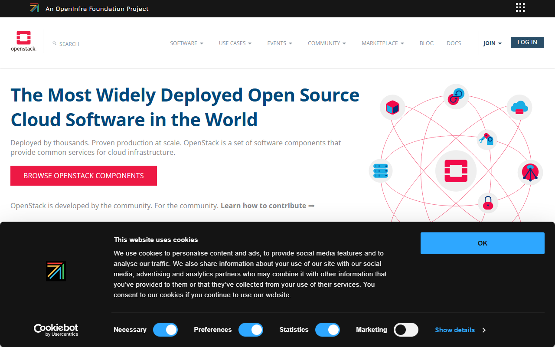
Task: Expand the Use Cases dropdown menu
Action: tap(235, 43)
